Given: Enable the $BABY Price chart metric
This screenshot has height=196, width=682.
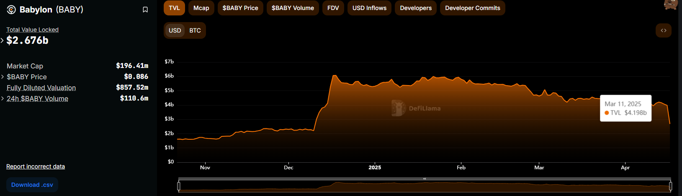Looking at the screenshot, I should [240, 8].
